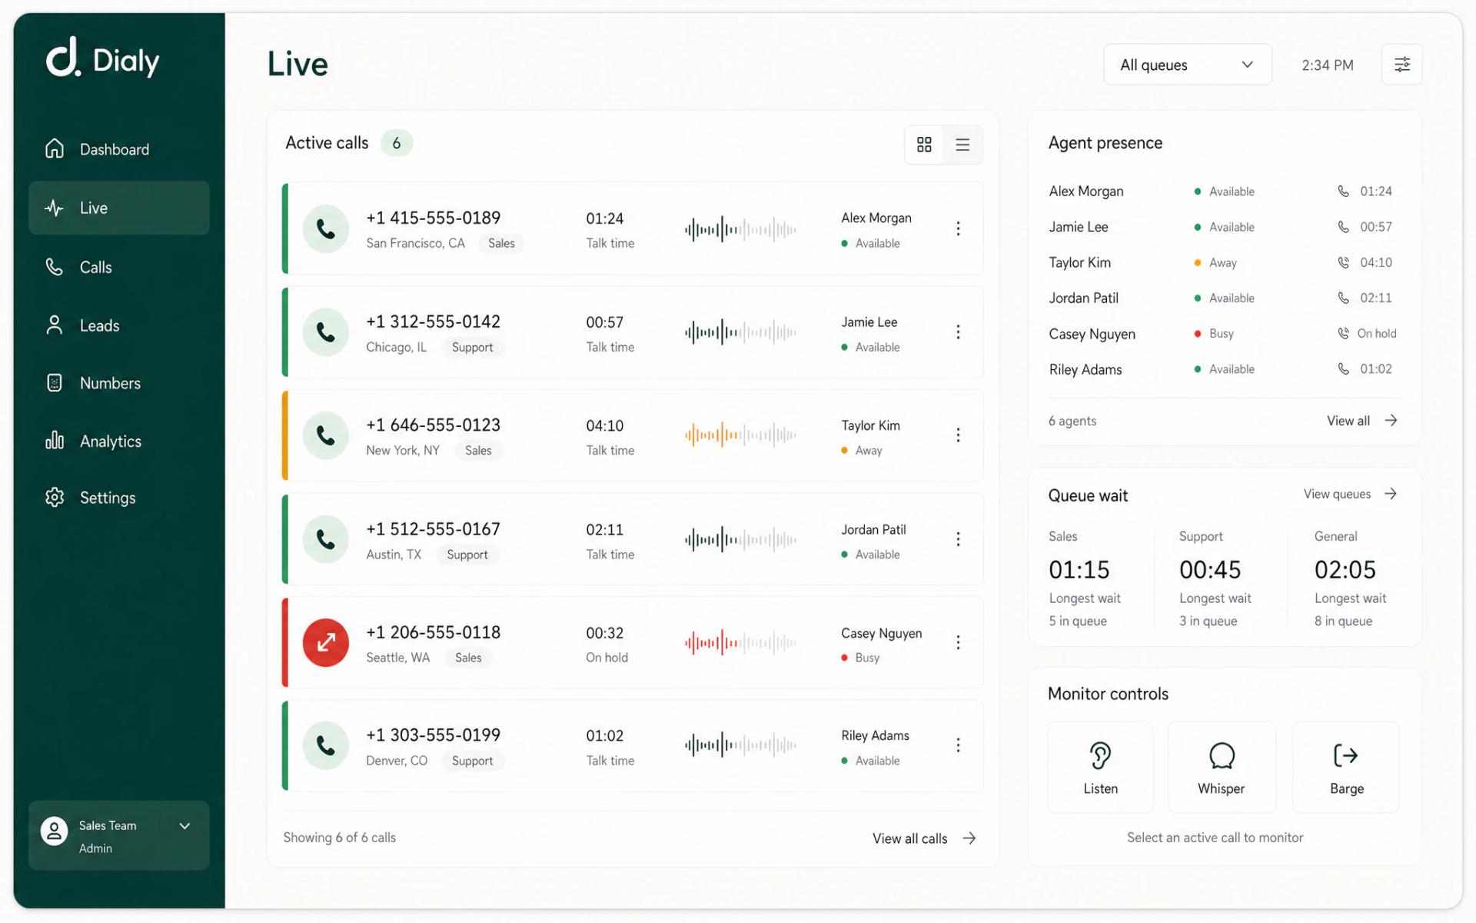1476x923 pixels.
Task: Switch active calls to list view
Action: [962, 144]
